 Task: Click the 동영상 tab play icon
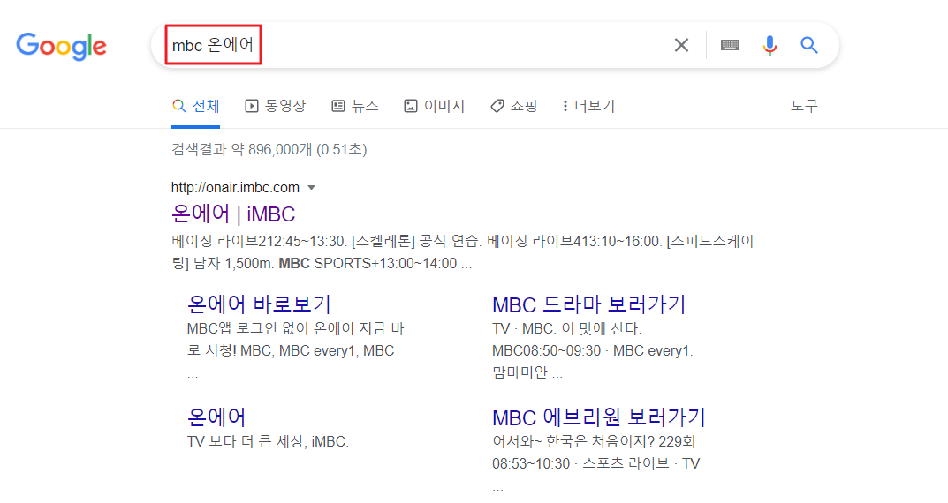(x=252, y=106)
